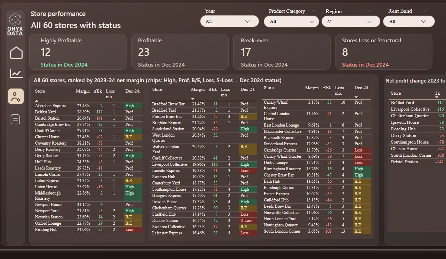Select the person-shaped store page icon in sidebar
This screenshot has height=259, width=446.
(x=16, y=96)
